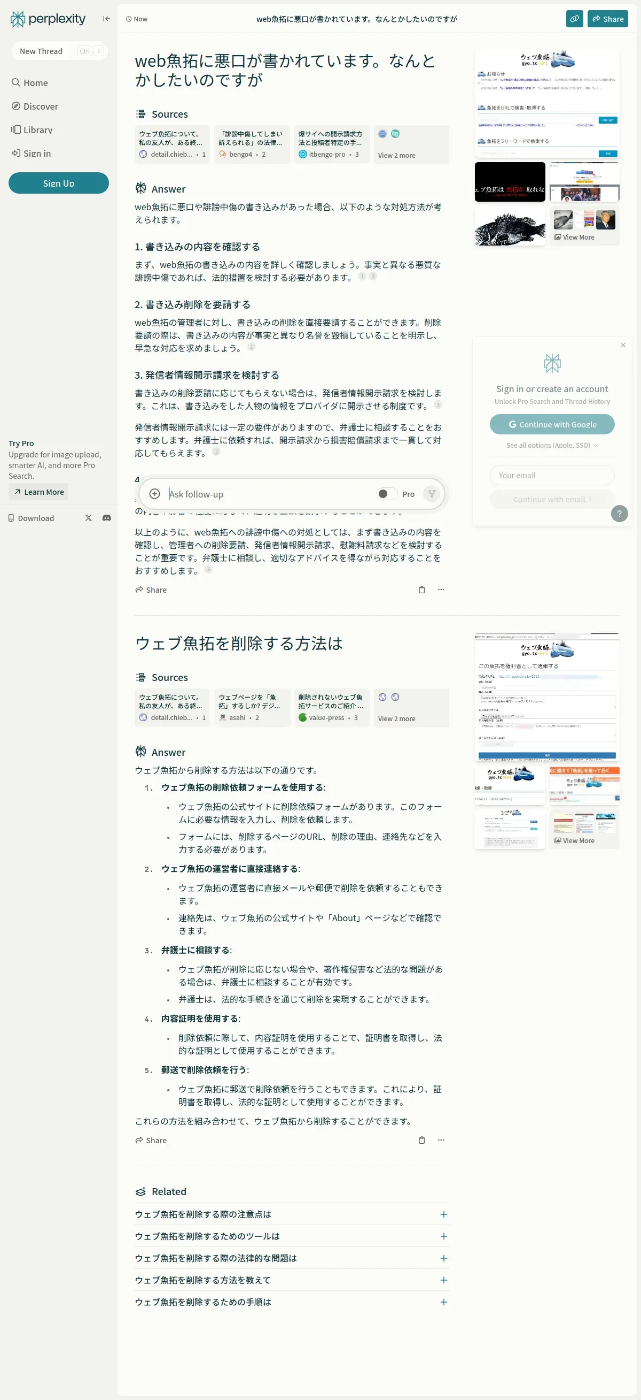This screenshot has width=641, height=1400.
Task: Open Discover in the sidebar
Action: (x=35, y=106)
